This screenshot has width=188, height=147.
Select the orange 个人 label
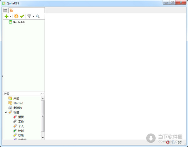pyautogui.click(x=21, y=126)
